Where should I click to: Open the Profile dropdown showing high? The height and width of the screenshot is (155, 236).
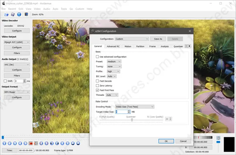pos(113,72)
